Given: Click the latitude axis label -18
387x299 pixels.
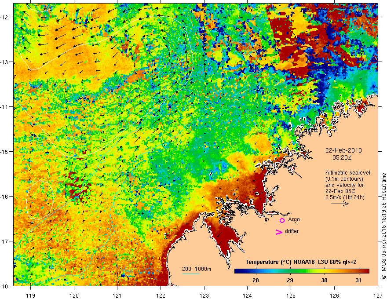Looking at the screenshot, I should (x=5, y=286).
